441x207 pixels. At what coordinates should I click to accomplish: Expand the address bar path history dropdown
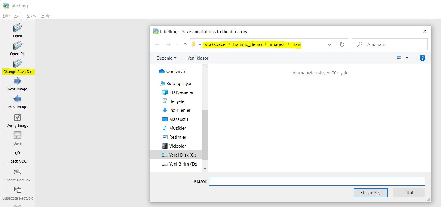(x=330, y=44)
